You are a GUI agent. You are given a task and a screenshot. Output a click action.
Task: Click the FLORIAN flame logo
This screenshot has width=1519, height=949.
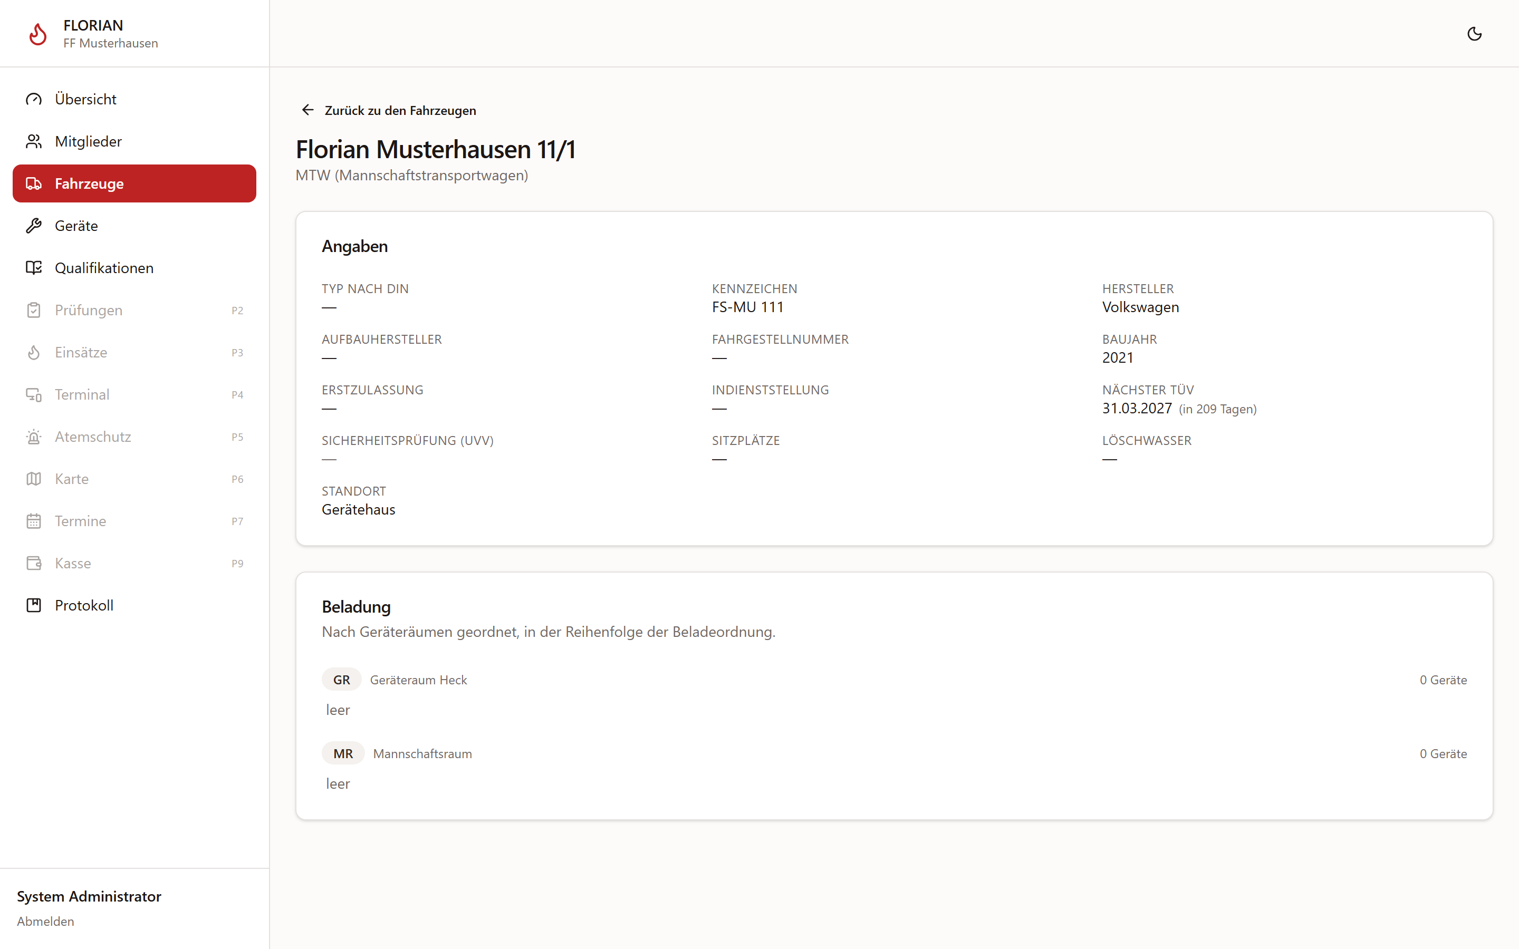click(37, 34)
